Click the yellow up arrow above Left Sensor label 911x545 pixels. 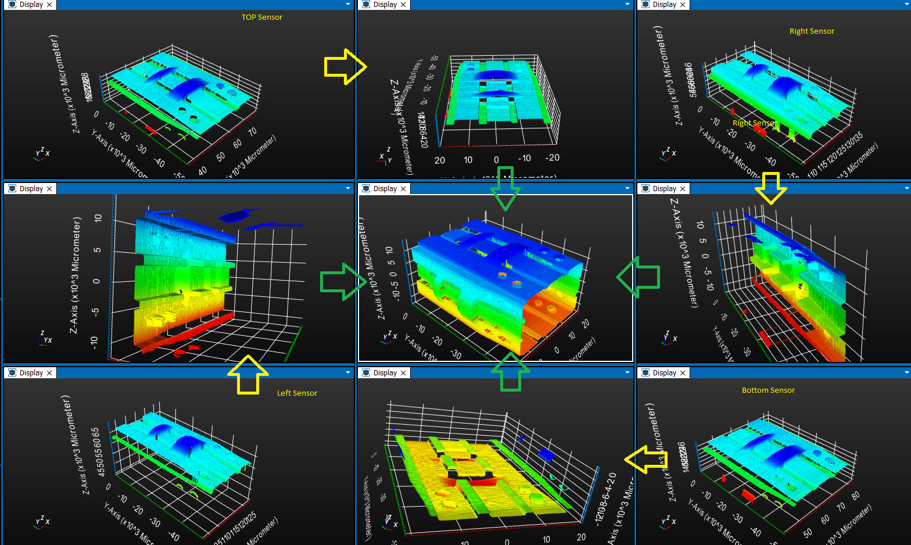[x=248, y=375]
